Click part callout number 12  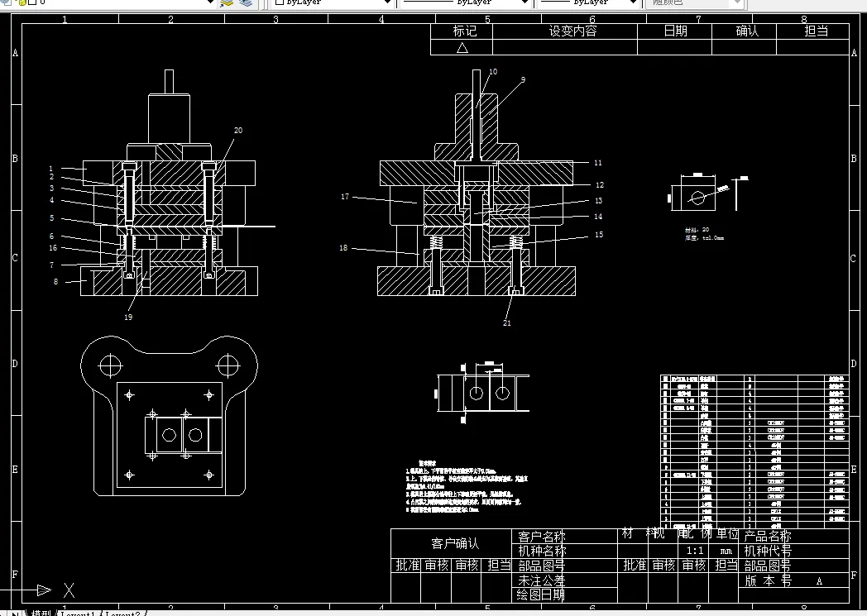click(600, 185)
